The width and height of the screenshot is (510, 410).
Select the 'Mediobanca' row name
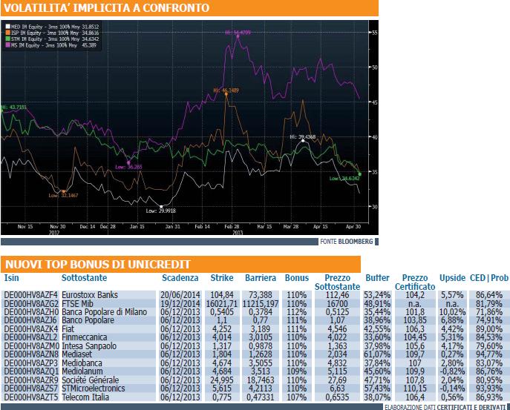pyautogui.click(x=82, y=363)
